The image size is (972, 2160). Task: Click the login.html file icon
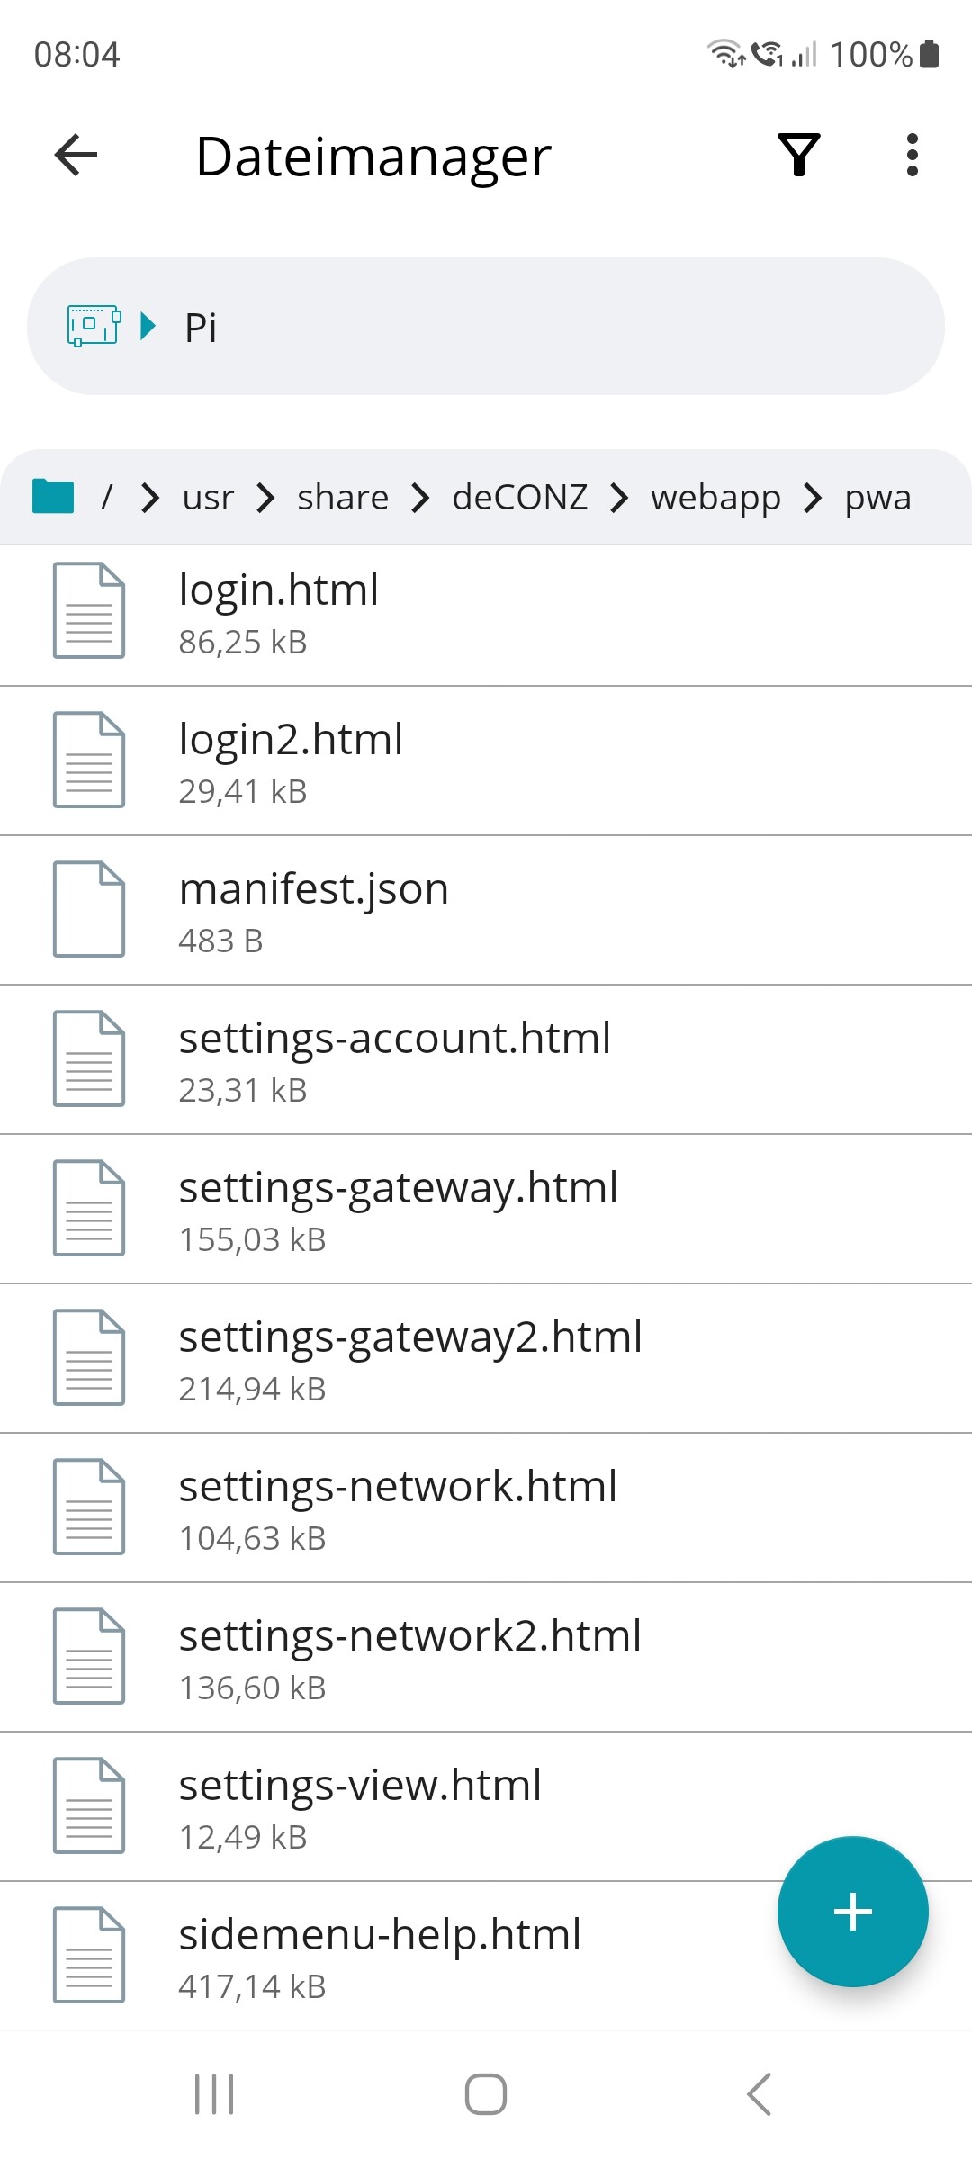89,610
